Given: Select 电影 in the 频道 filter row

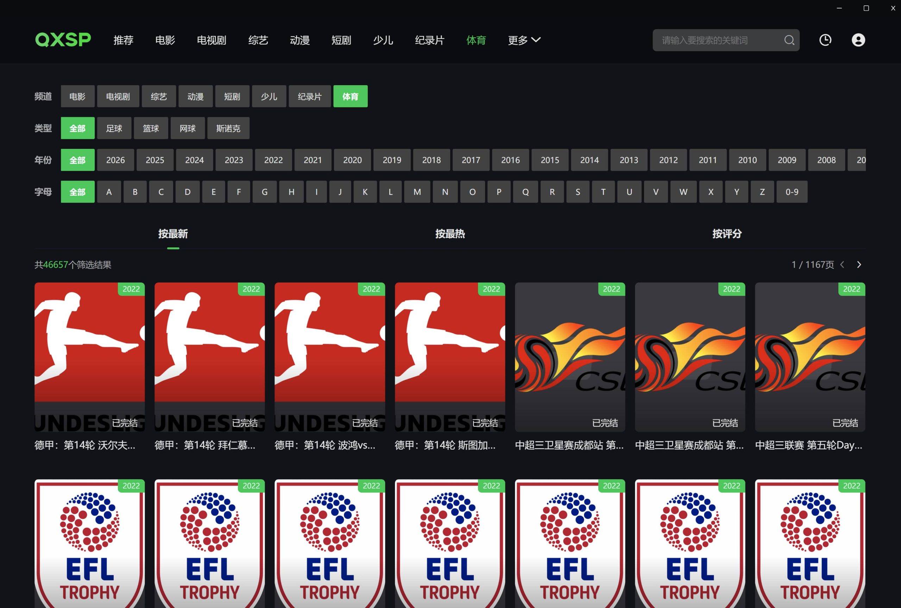Looking at the screenshot, I should point(77,96).
